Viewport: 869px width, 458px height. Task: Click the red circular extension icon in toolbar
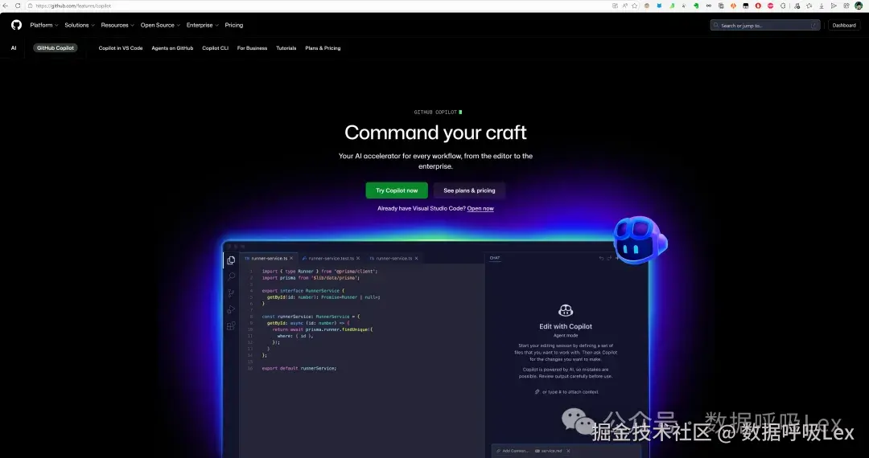[758, 6]
